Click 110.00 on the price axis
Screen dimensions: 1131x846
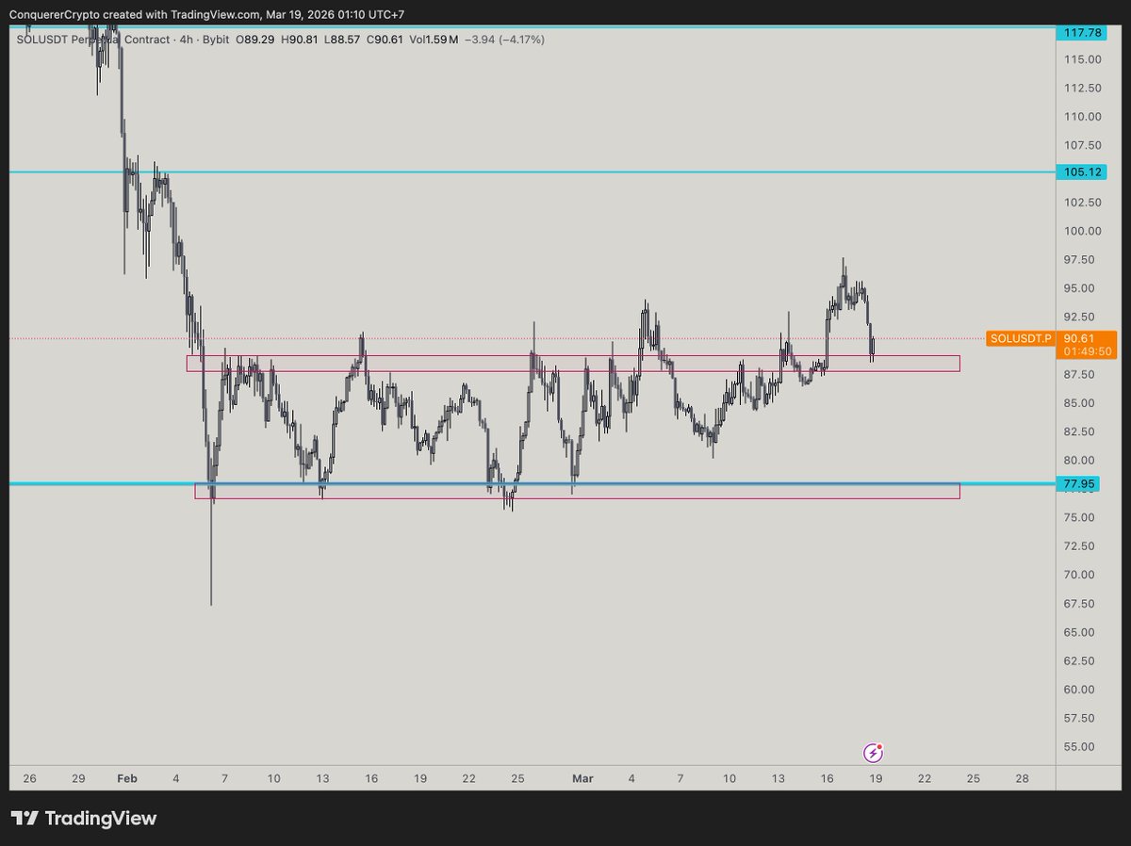pos(1083,117)
